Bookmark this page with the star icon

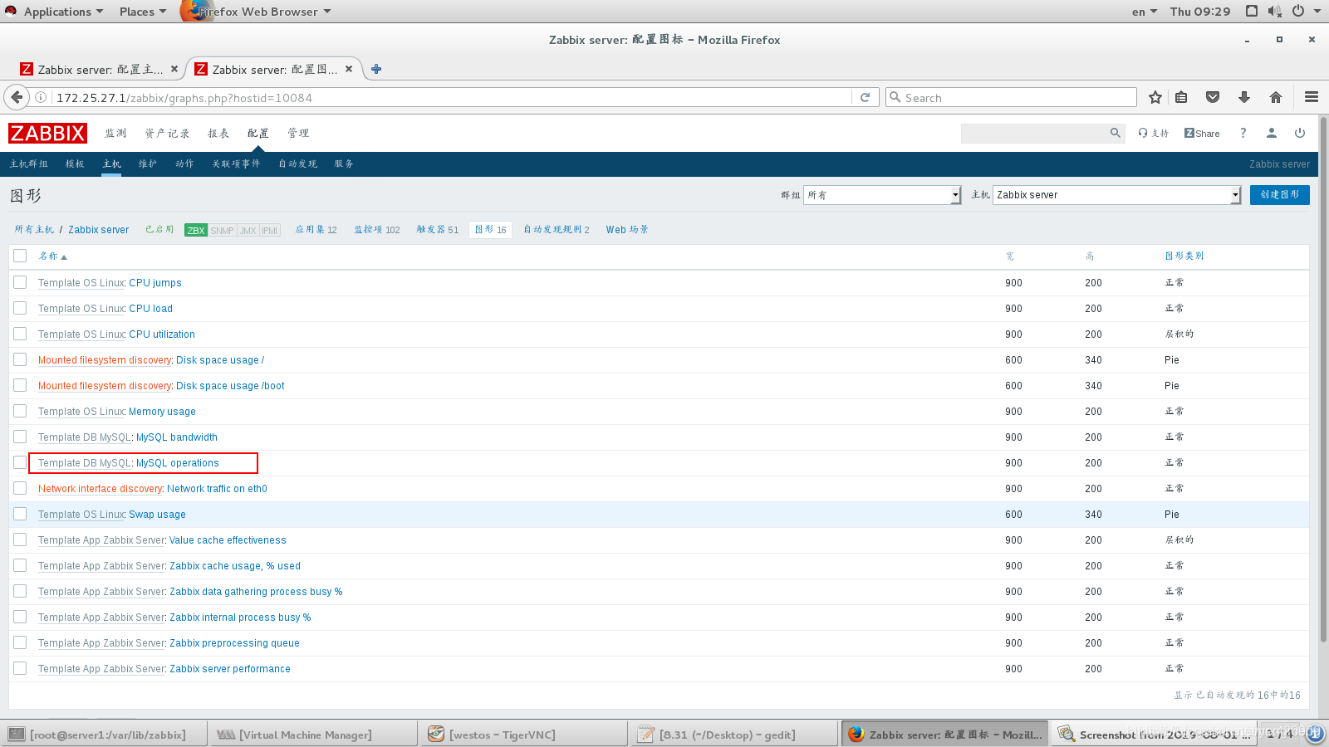pyautogui.click(x=1155, y=97)
